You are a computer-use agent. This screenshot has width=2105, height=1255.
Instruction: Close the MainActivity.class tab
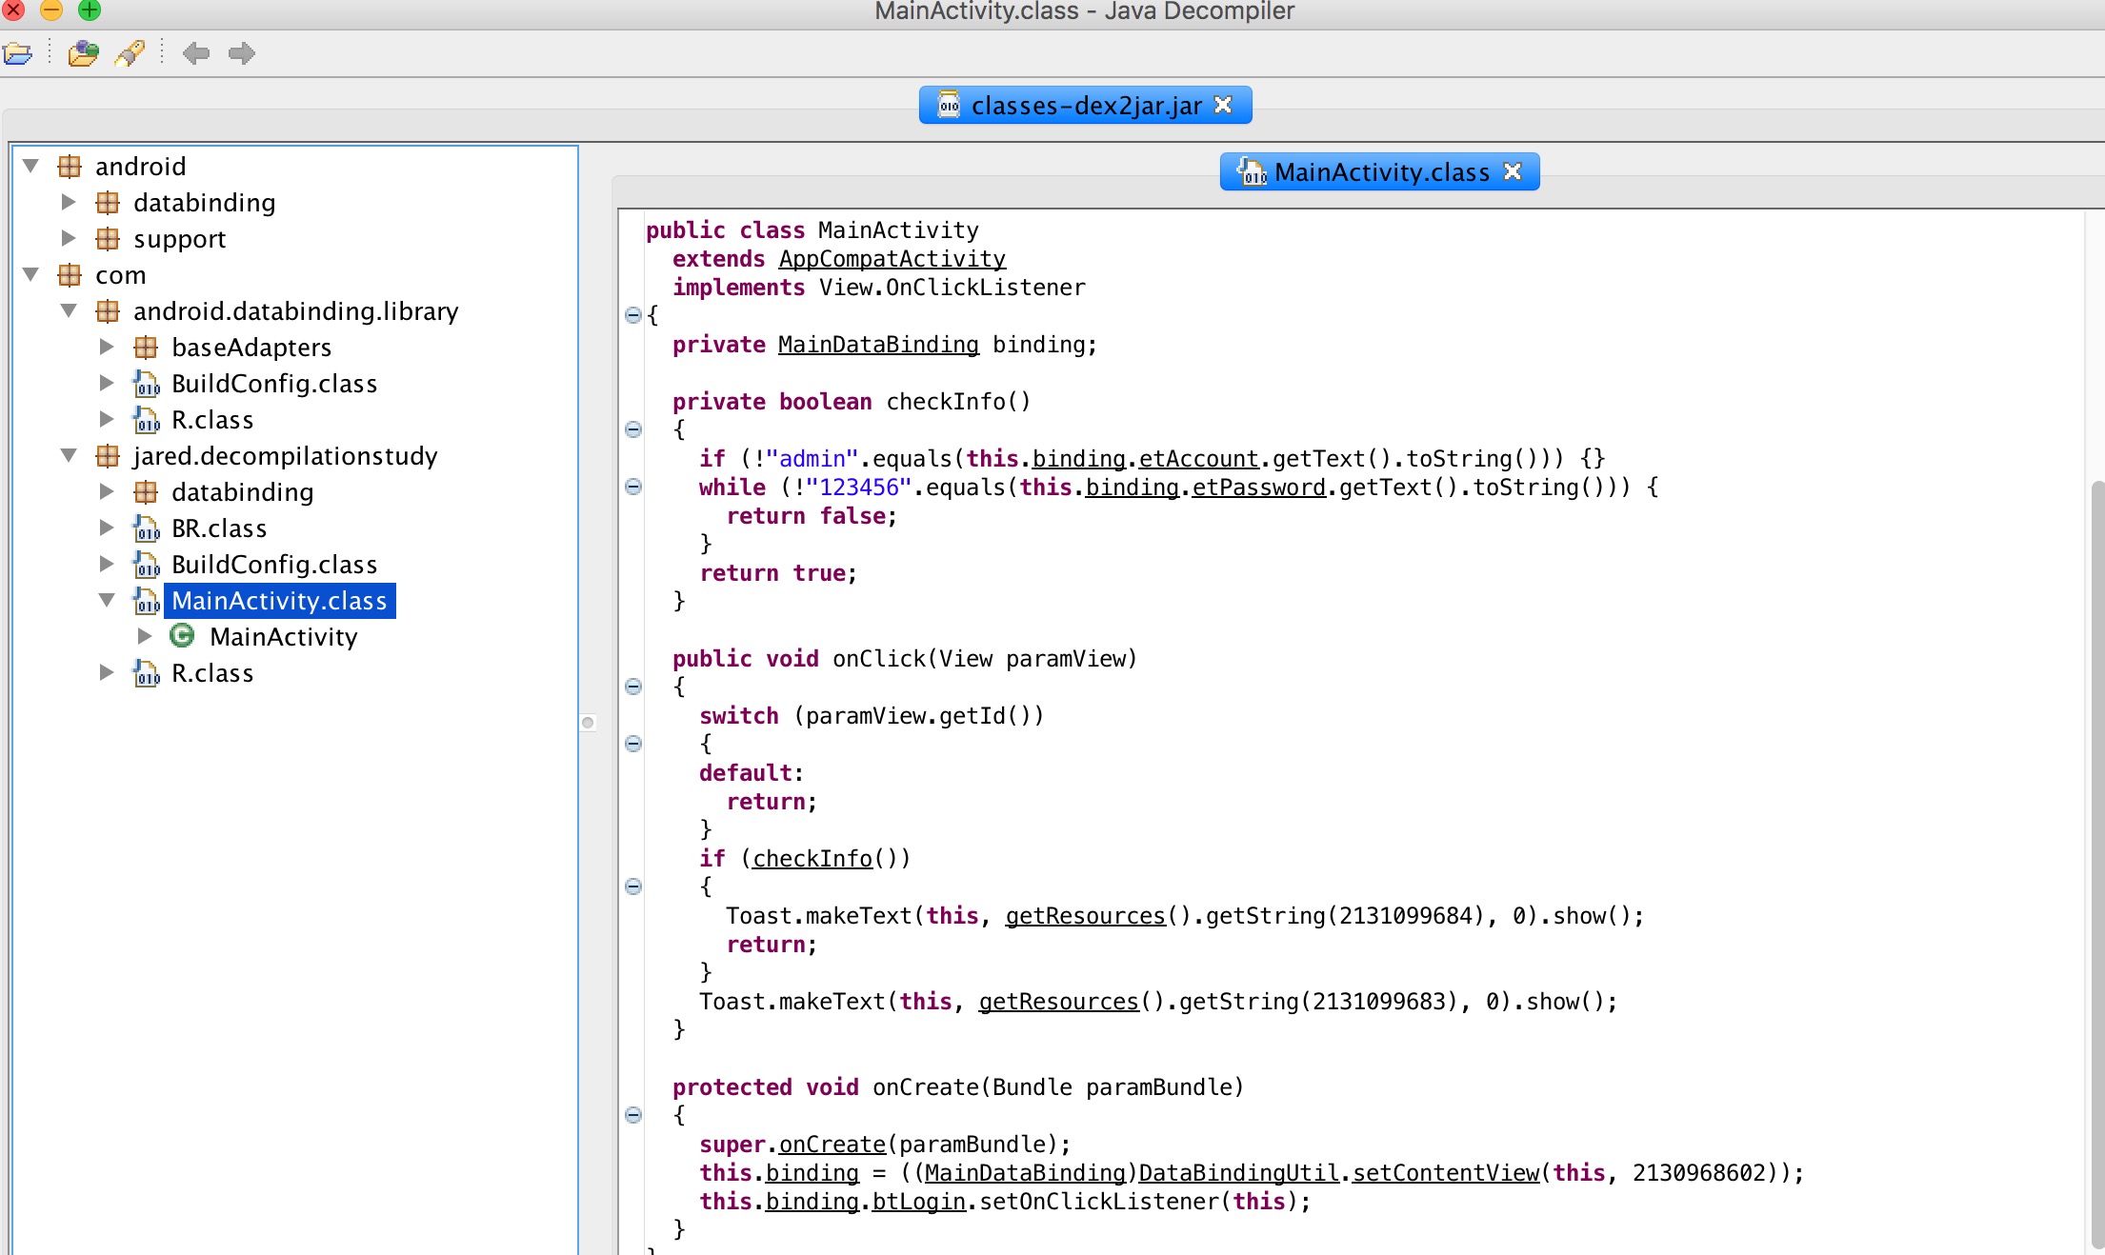1513,171
